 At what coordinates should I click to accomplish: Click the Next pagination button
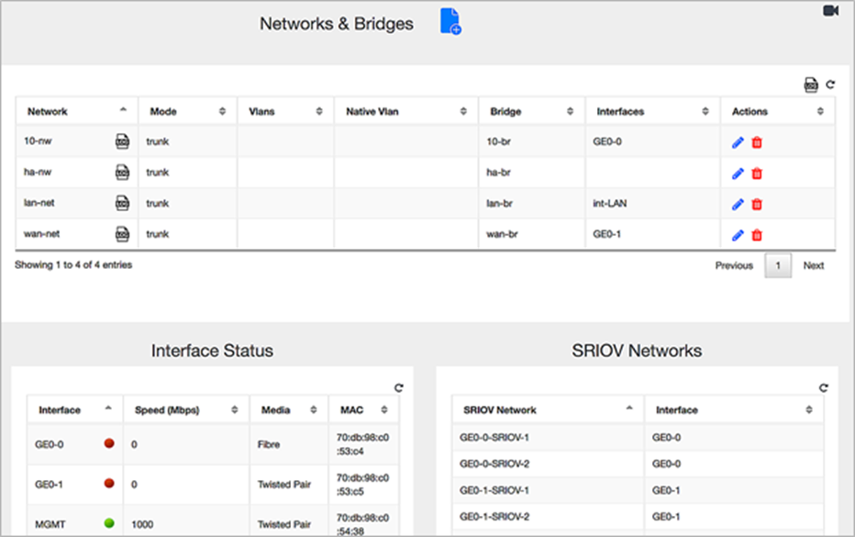coord(813,265)
